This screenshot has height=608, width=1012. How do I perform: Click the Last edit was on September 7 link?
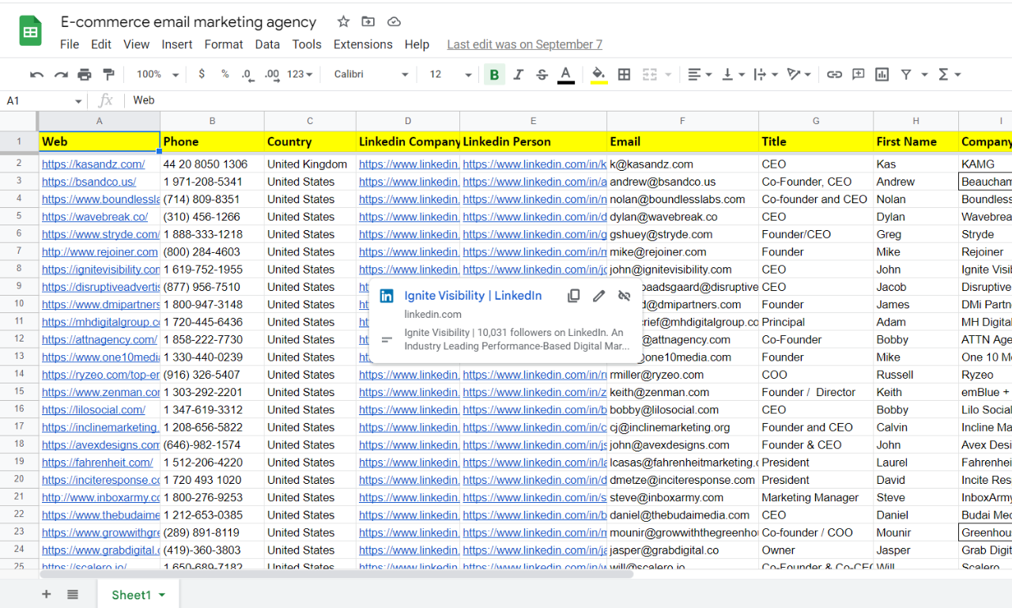523,44
